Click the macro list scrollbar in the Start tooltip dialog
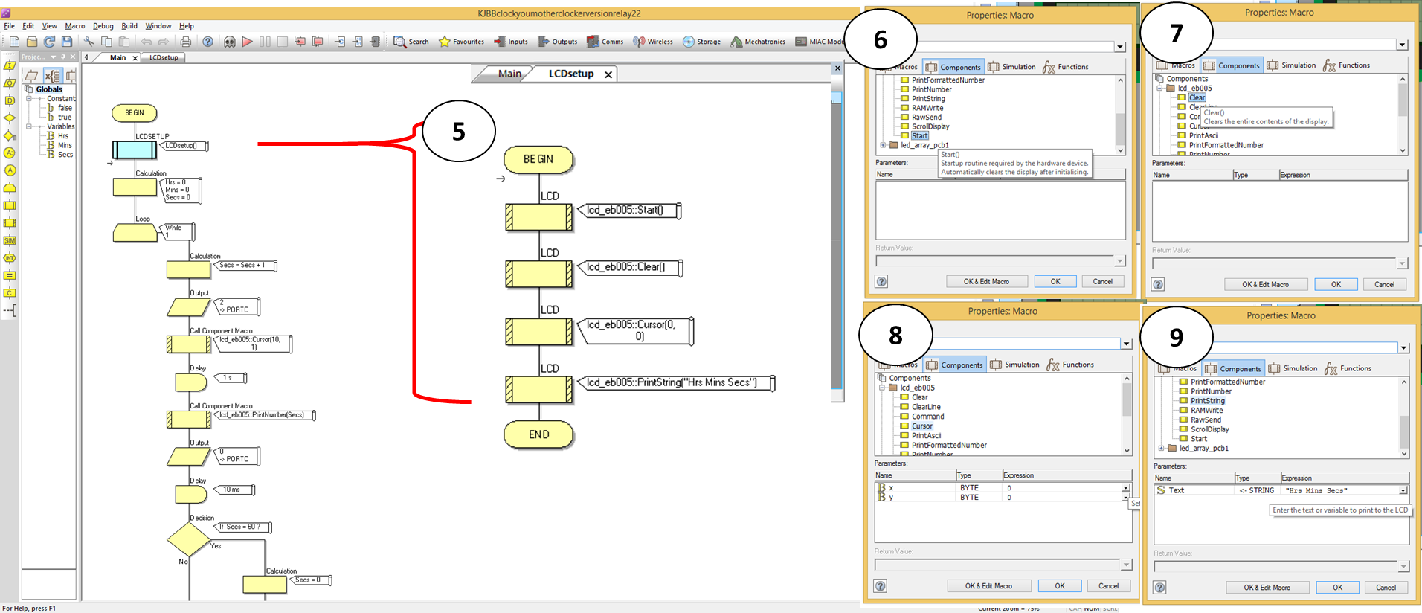This screenshot has width=1422, height=613. click(x=1120, y=115)
